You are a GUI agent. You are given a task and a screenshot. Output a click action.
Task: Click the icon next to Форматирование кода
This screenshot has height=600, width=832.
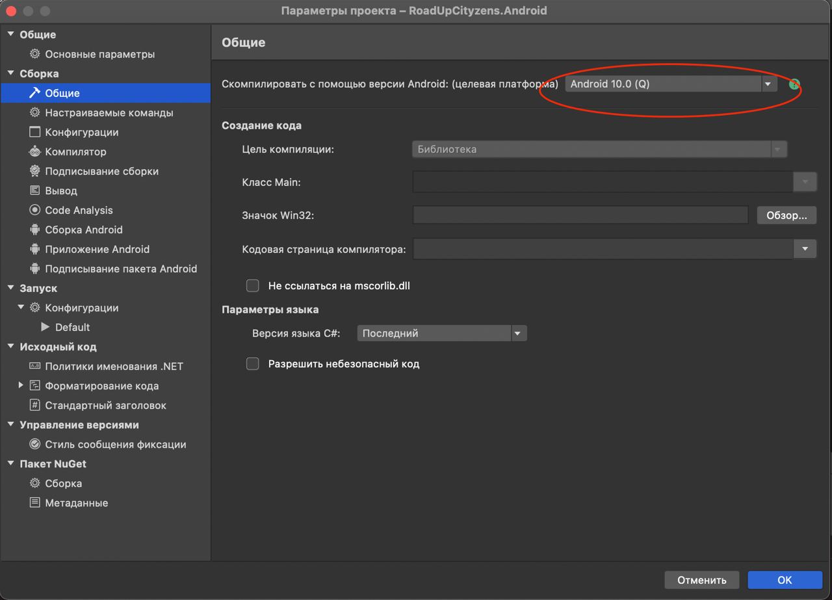tap(35, 385)
